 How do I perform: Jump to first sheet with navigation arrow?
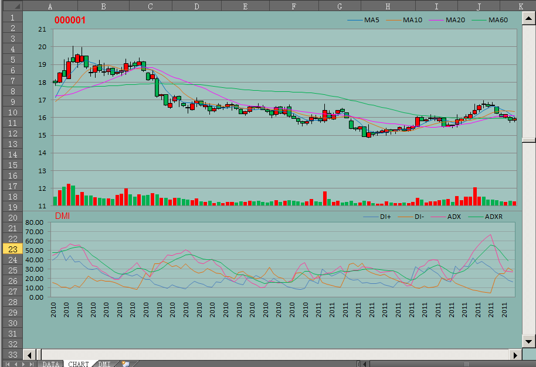pyautogui.click(x=8, y=364)
